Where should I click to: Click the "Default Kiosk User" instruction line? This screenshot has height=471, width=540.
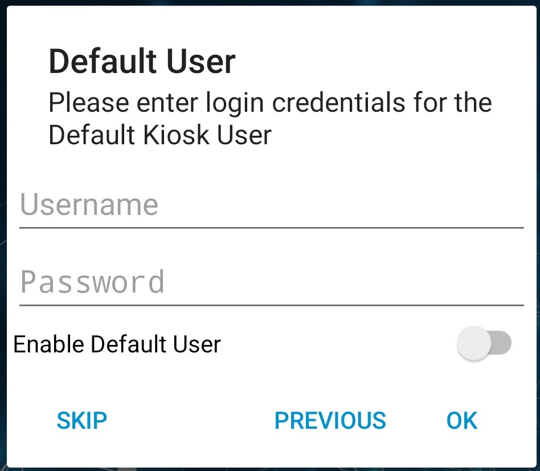click(159, 135)
